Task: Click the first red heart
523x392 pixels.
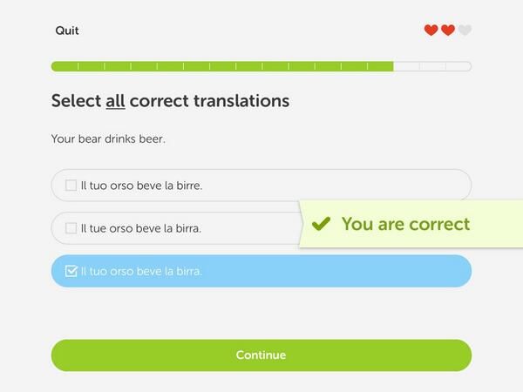Action: [x=431, y=30]
